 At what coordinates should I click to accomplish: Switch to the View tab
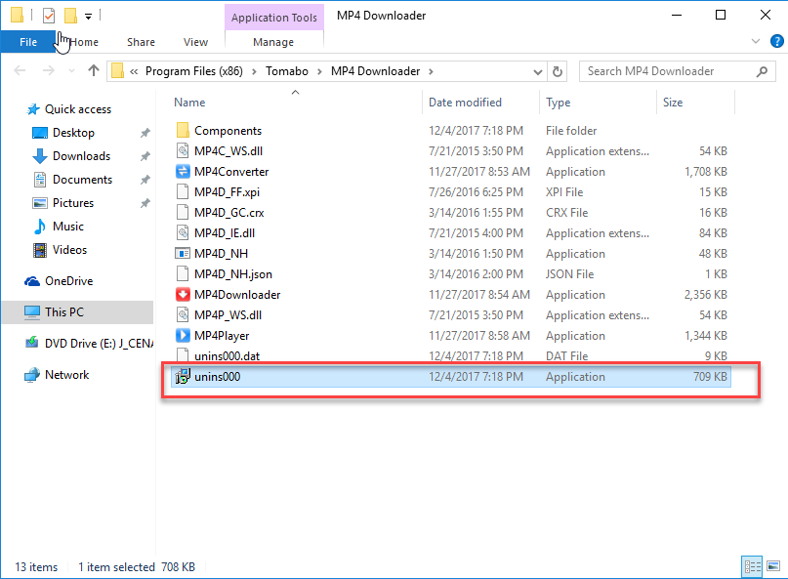(x=195, y=42)
